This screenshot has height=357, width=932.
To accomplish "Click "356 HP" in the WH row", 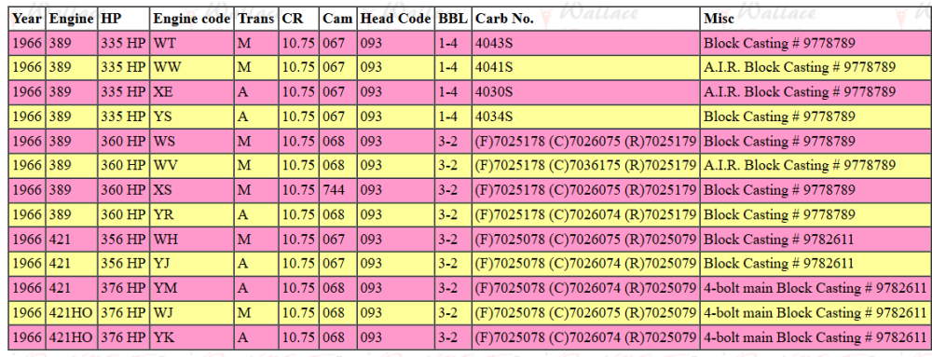I will pos(123,240).
